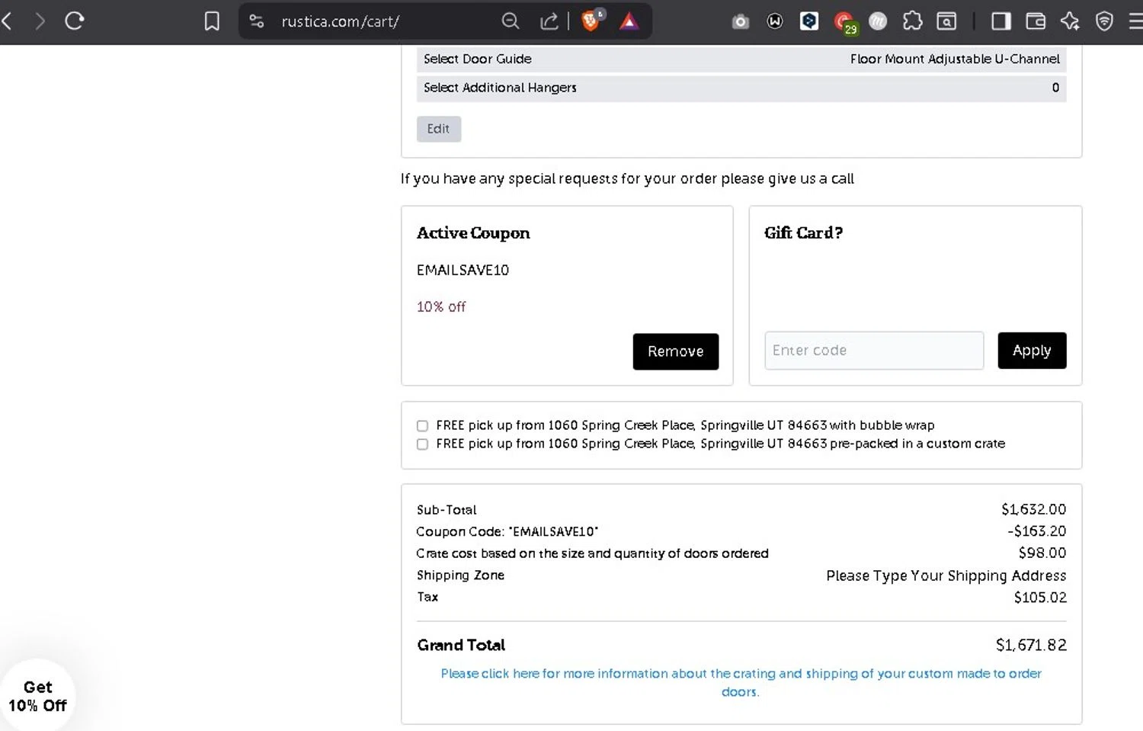The width and height of the screenshot is (1143, 731).
Task: Open site settings icon in address bar
Action: (257, 21)
